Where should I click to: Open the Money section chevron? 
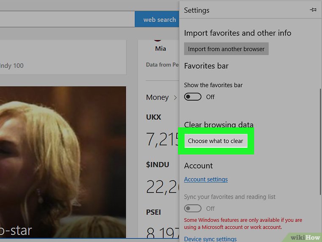[175, 98]
